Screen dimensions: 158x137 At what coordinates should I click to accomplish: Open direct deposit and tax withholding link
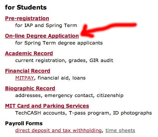coord(58,131)
